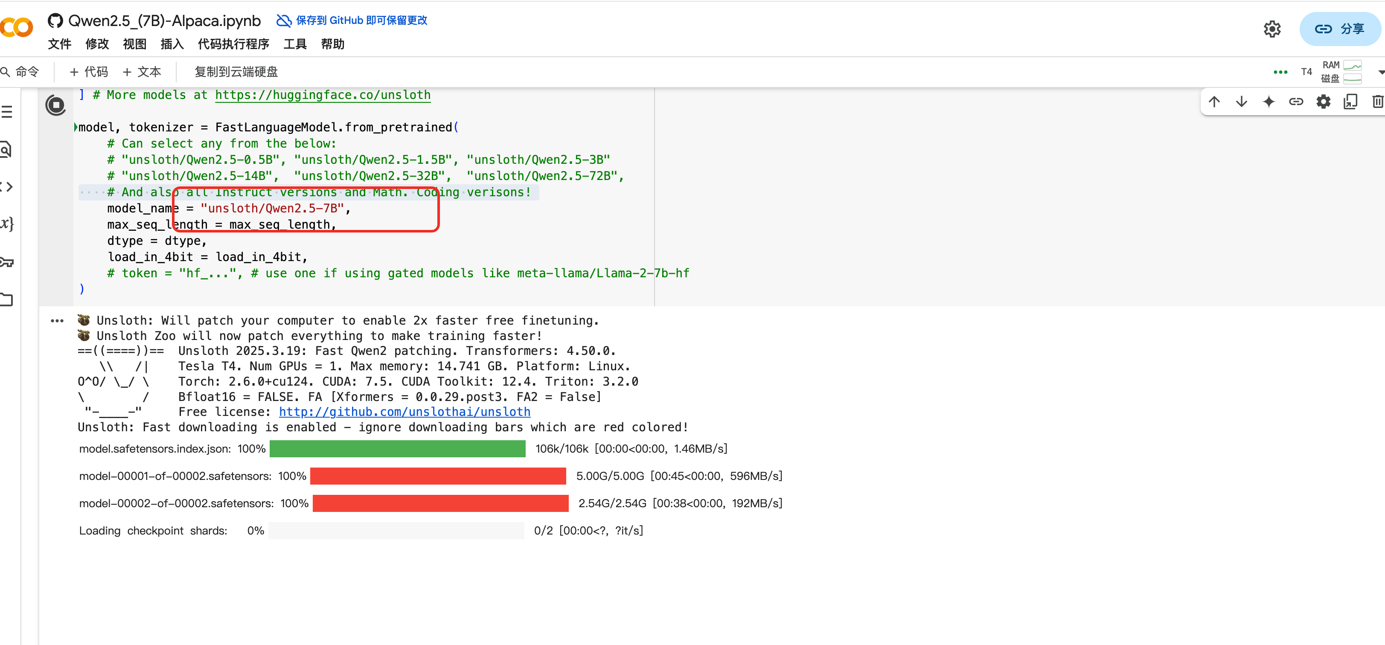Click the model-00002-of-00002.safetensors red progress bar
Screen dimensions: 1385x645
[x=440, y=504]
